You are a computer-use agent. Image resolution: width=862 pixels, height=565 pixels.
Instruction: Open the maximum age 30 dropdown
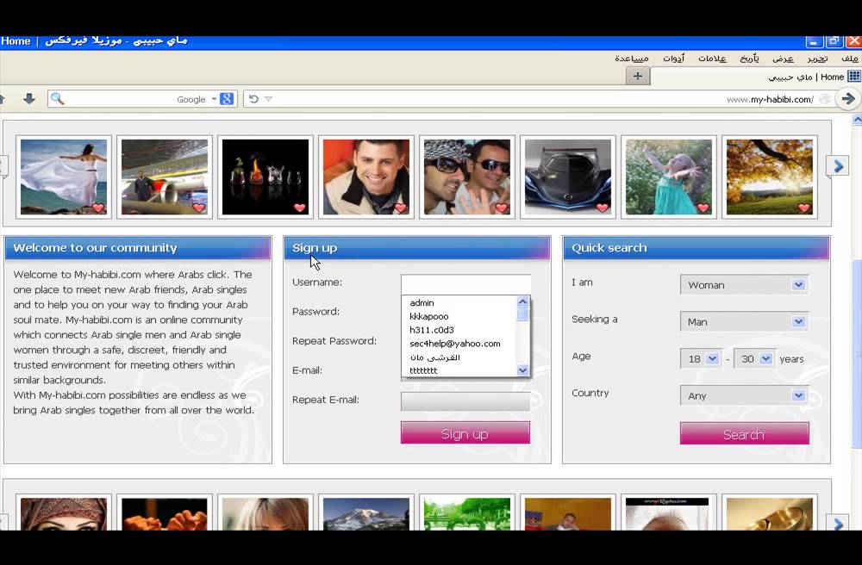pos(754,359)
